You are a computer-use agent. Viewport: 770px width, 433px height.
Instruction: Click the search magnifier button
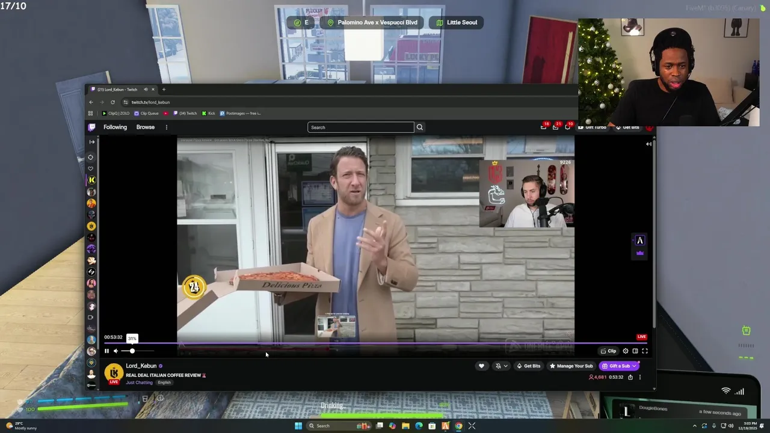[420, 127]
